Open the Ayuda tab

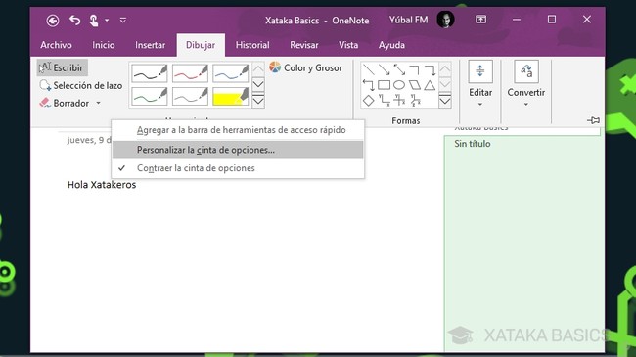391,45
